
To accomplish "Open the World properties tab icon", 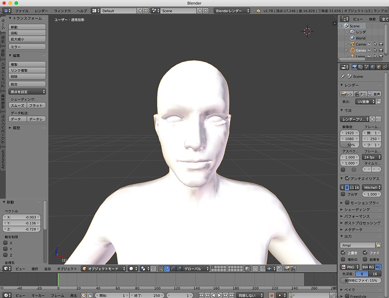I will click(372, 67).
